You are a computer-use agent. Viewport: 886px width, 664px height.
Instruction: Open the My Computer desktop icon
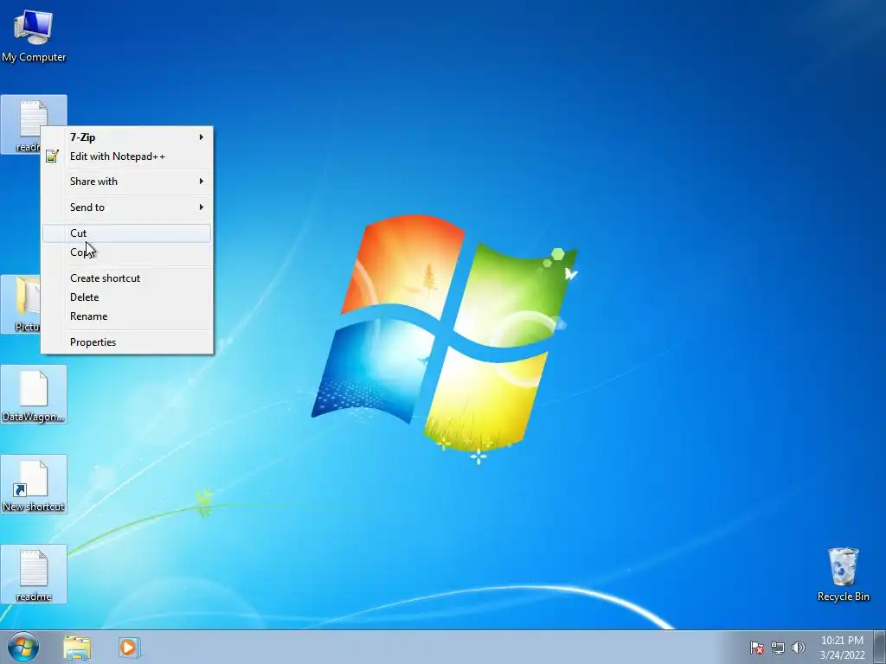pos(34,35)
